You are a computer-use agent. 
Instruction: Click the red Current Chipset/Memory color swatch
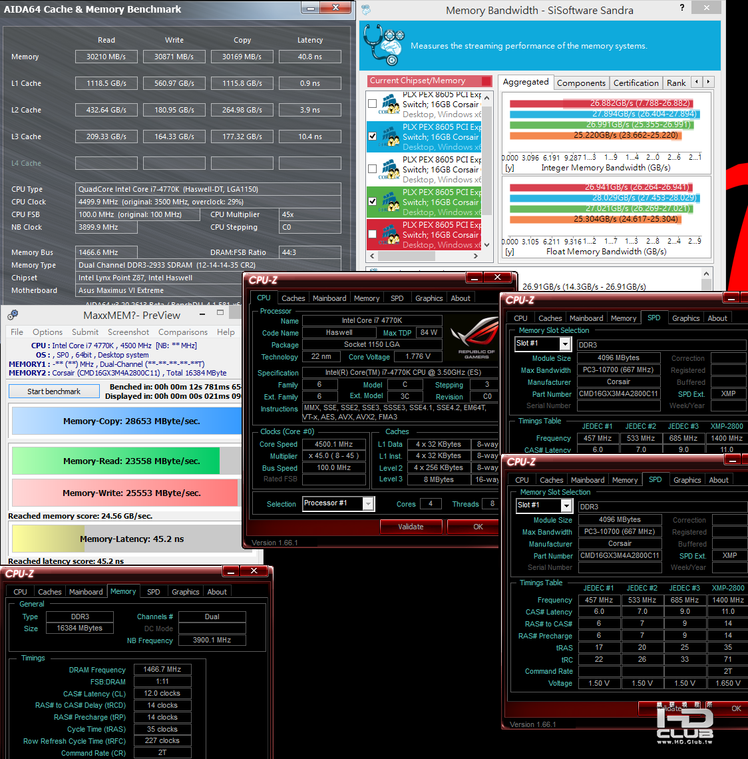tap(486, 81)
